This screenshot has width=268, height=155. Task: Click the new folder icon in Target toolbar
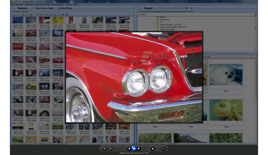coord(160,8)
